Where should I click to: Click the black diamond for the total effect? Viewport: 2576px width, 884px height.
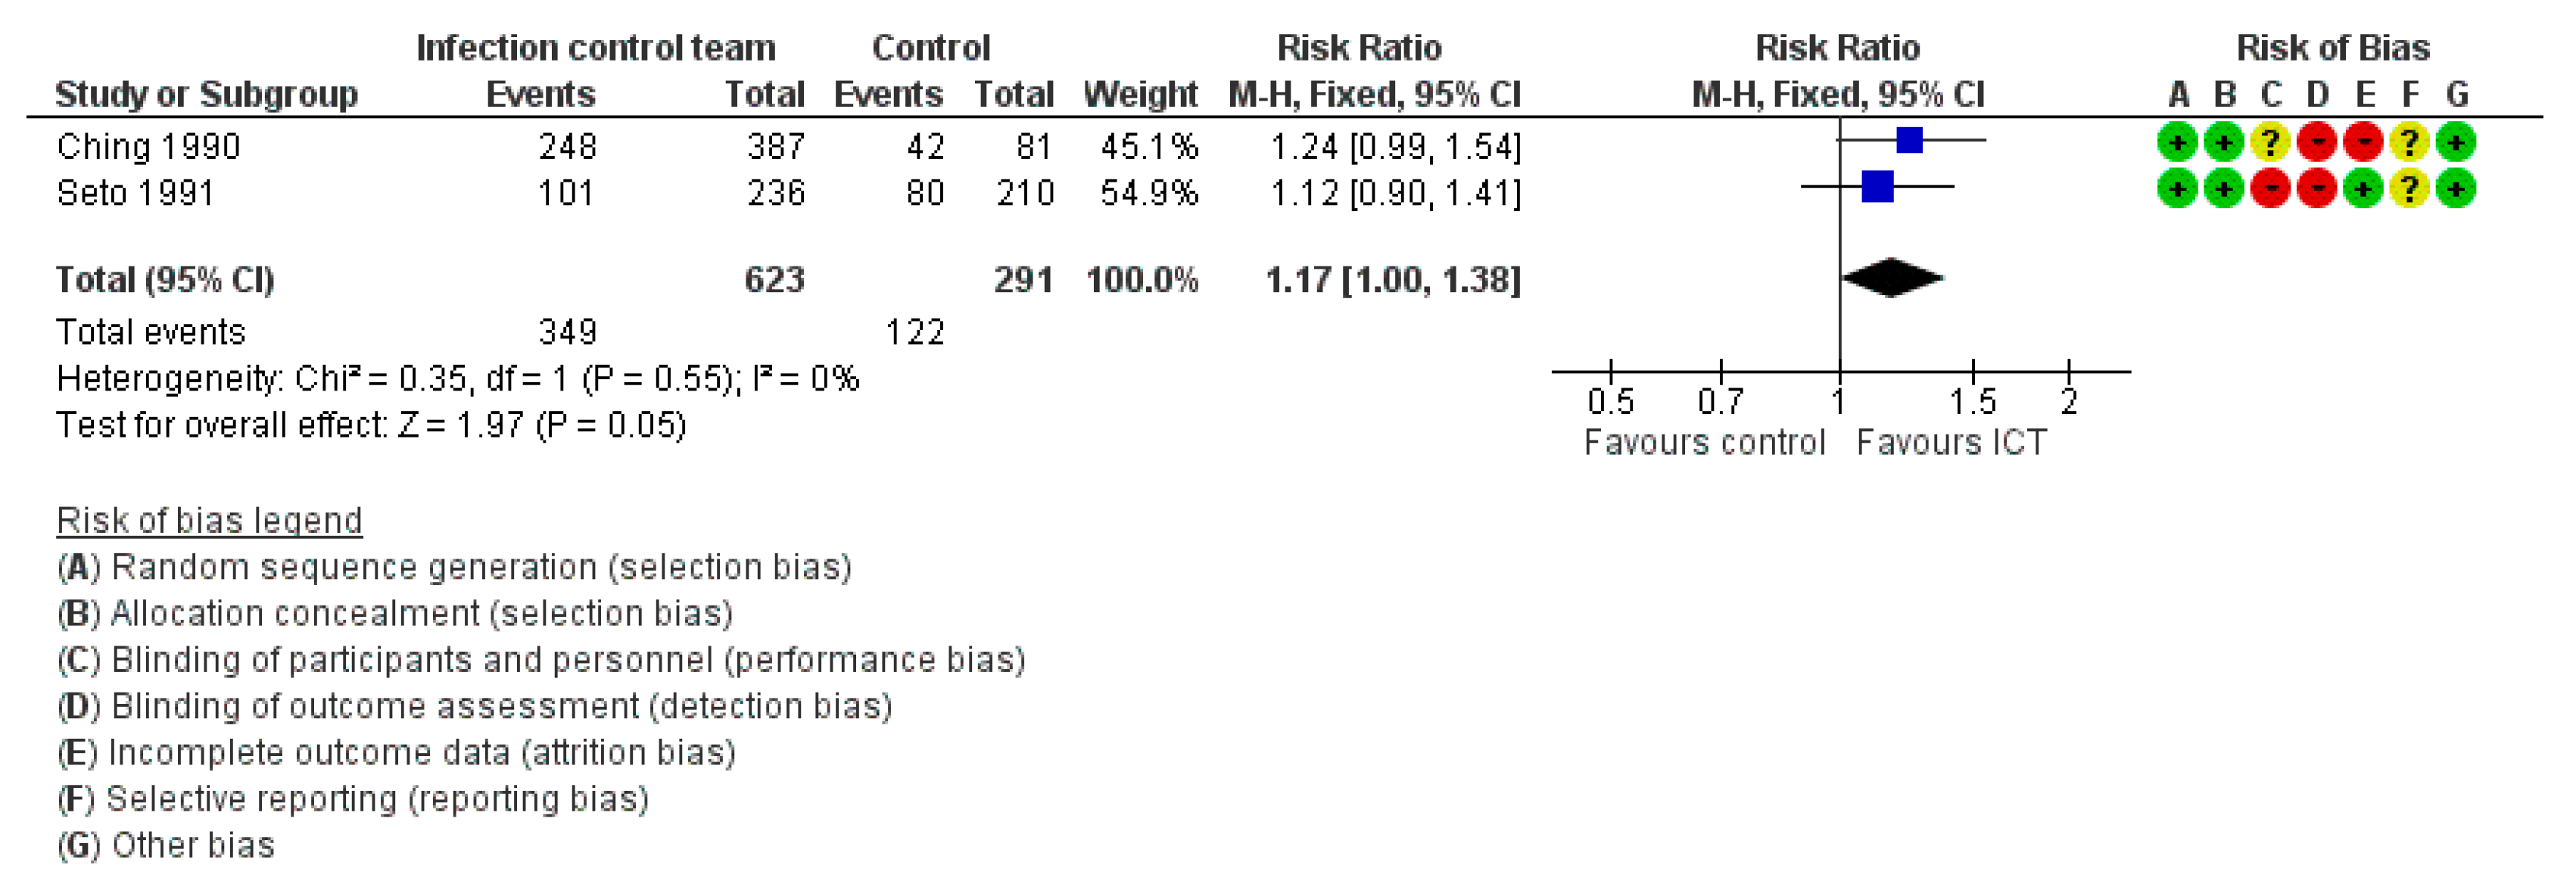(1892, 278)
